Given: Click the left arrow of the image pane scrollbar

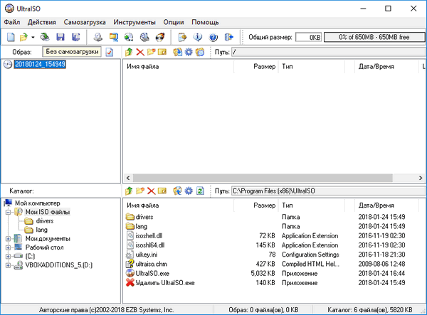Looking at the screenshot, I should tap(128, 178).
